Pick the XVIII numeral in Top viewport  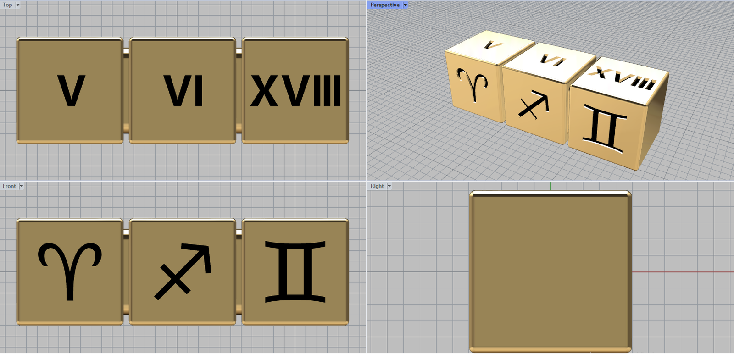click(295, 91)
